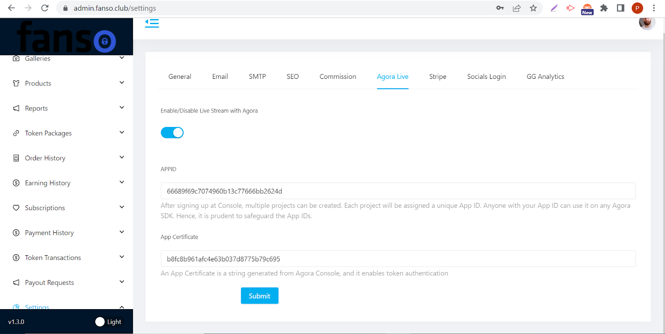The height and width of the screenshot is (334, 665).
Task: Select the Agora Live tab
Action: [393, 76]
